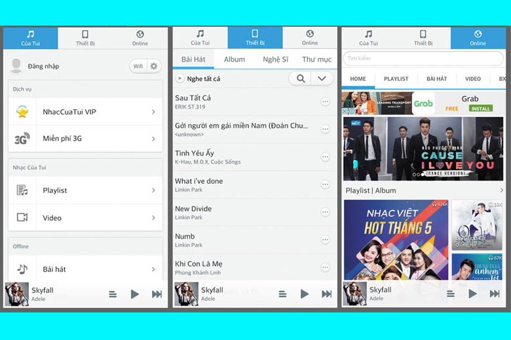Open queue list icon in left screen player
The width and height of the screenshot is (511, 340).
pos(113,294)
